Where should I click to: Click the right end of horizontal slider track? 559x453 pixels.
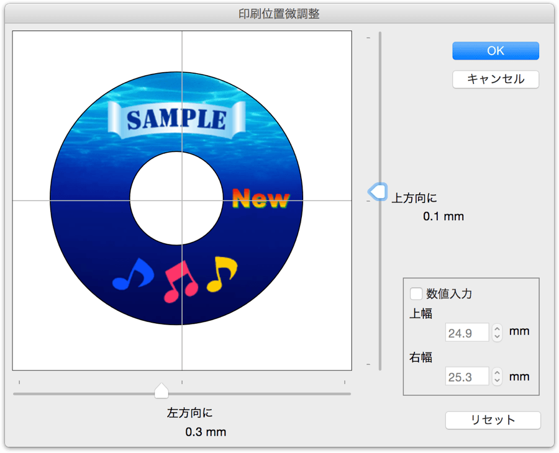pos(348,394)
